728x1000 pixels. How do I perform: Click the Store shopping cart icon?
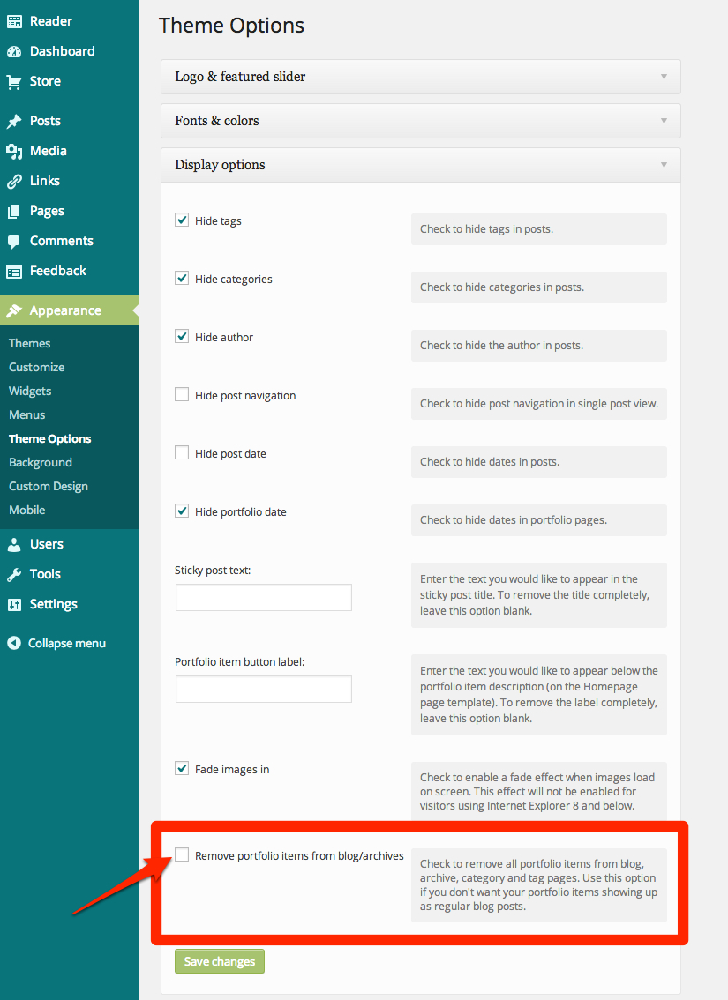tap(14, 81)
